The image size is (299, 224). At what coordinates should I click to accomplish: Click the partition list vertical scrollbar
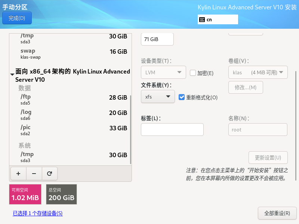click(x=130, y=130)
